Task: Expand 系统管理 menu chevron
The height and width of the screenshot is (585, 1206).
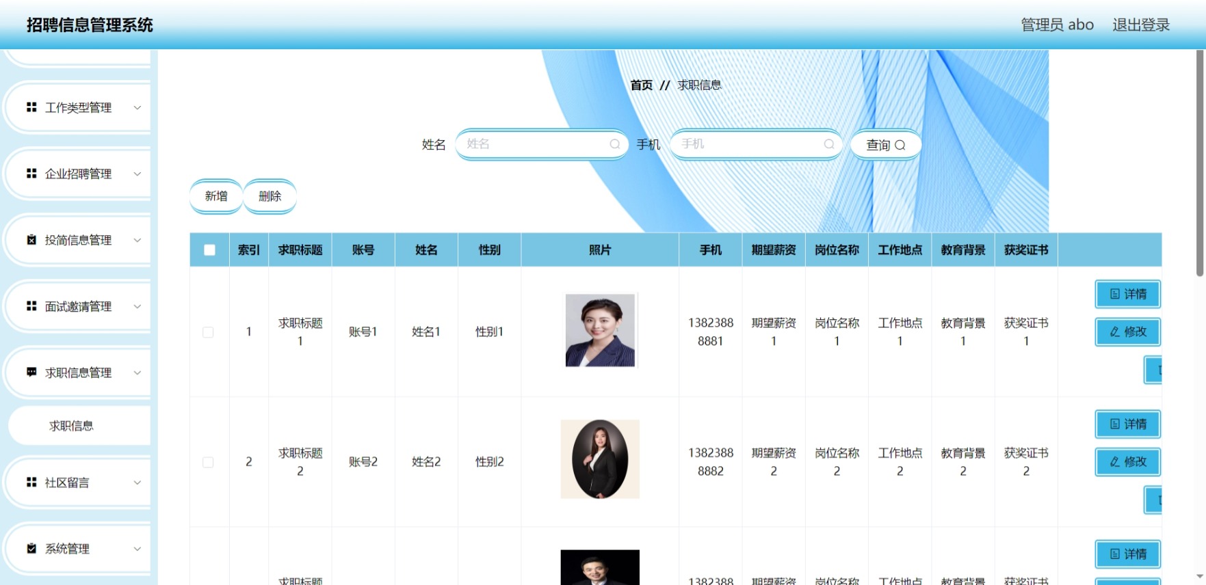Action: point(137,549)
